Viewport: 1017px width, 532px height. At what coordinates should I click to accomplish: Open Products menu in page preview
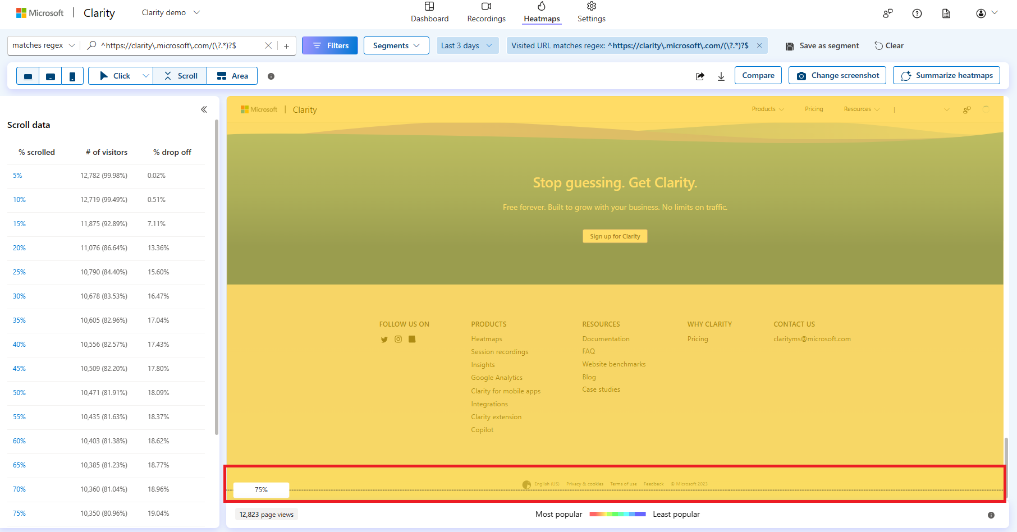(x=768, y=109)
